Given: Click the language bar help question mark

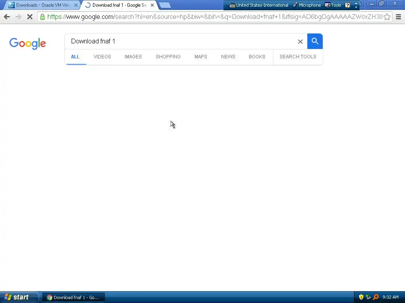Looking at the screenshot, I should 347,5.
